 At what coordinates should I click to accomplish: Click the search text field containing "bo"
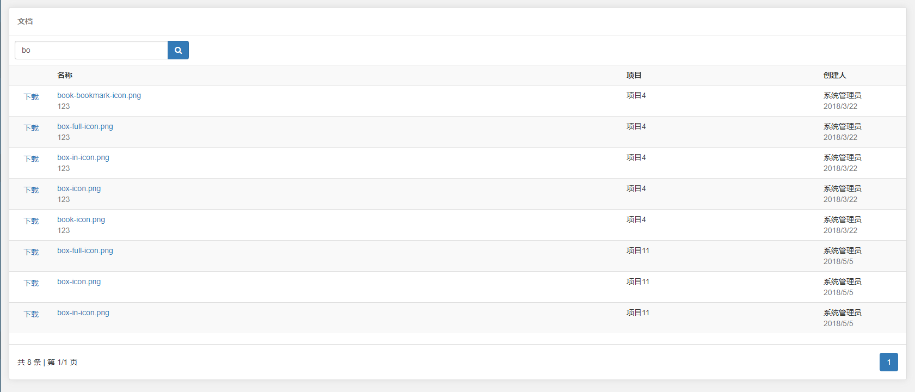91,50
